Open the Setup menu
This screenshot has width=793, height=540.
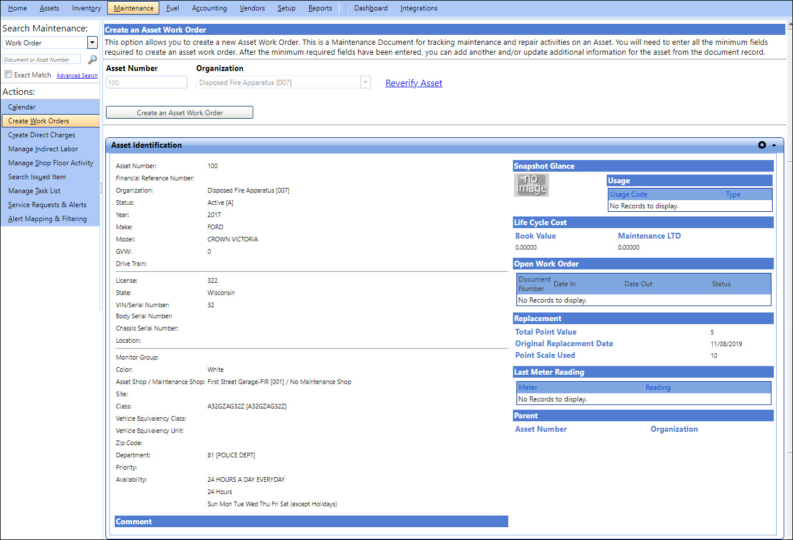tap(286, 8)
